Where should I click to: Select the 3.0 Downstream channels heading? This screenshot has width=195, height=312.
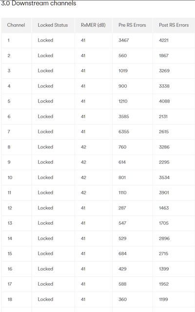(x=39, y=3)
